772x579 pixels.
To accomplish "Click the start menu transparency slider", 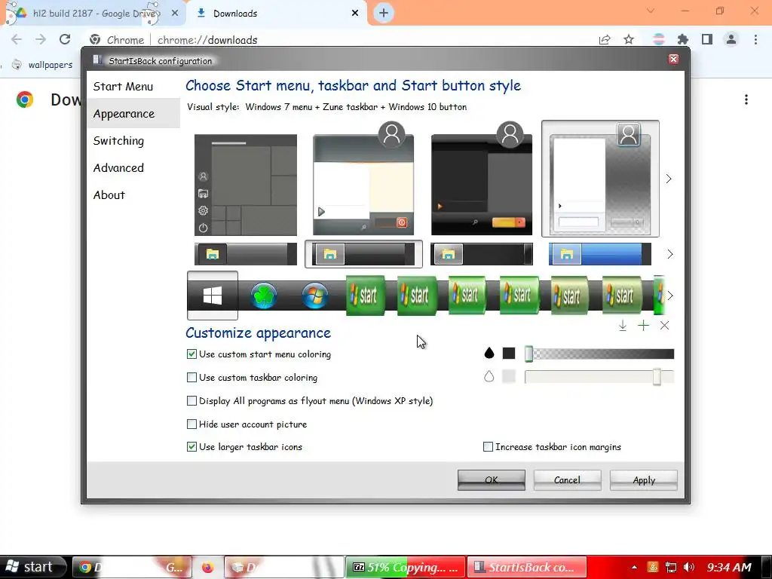I will [599, 354].
